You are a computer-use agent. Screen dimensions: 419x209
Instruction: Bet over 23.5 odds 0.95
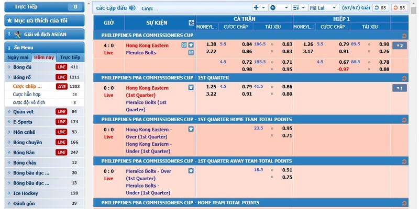pyautogui.click(x=287, y=128)
